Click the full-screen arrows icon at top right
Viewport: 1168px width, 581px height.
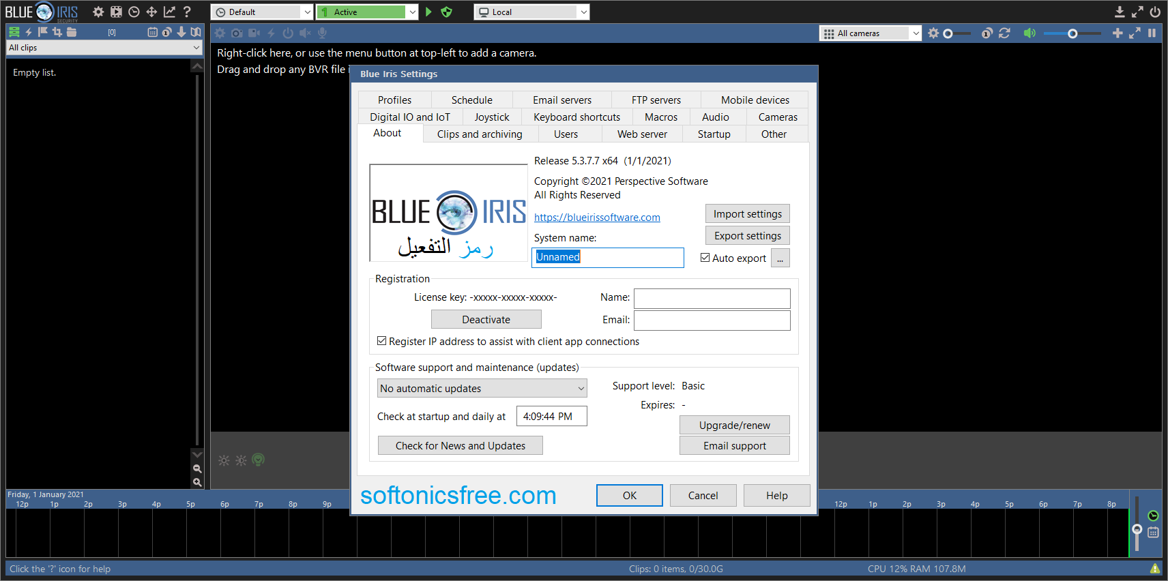tap(1137, 12)
